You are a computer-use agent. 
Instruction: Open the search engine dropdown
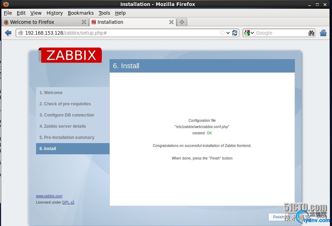click(x=249, y=33)
